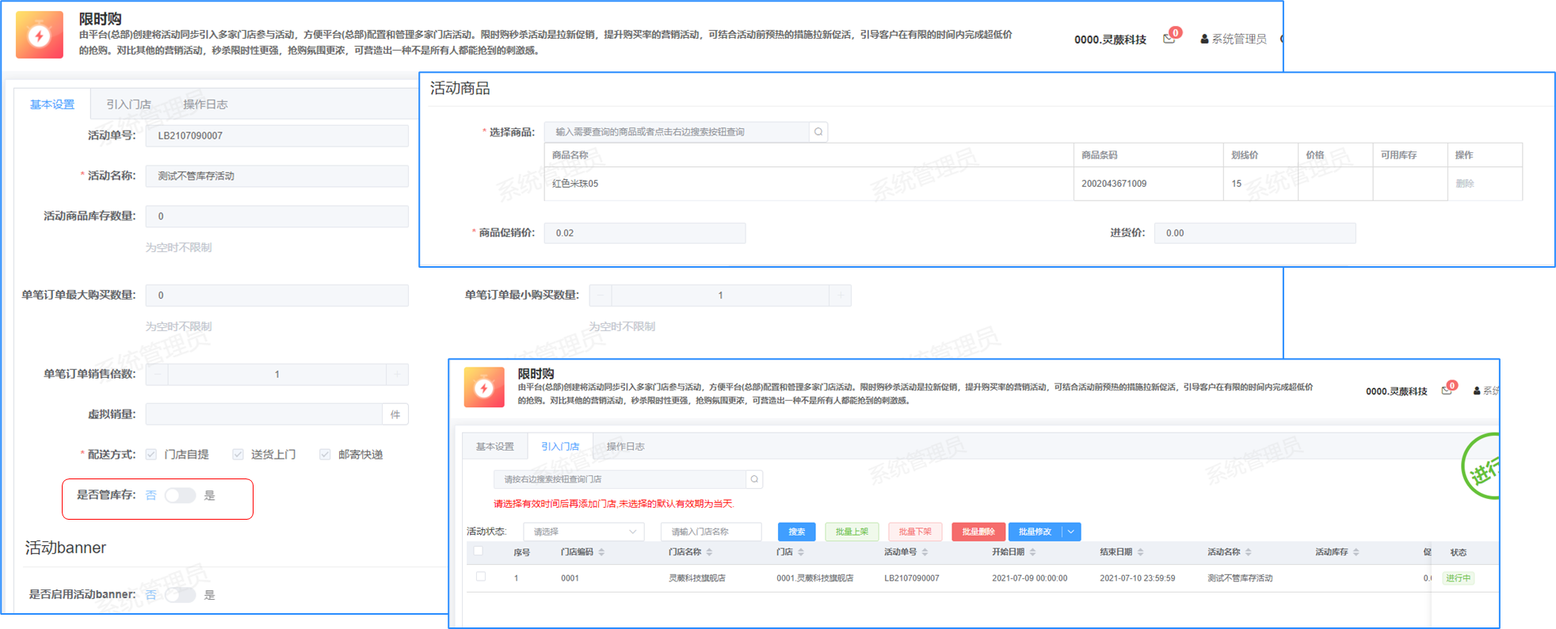Switch to the 操作日志 tab in left panel
Screen dimensions: 1556x629
[205, 105]
